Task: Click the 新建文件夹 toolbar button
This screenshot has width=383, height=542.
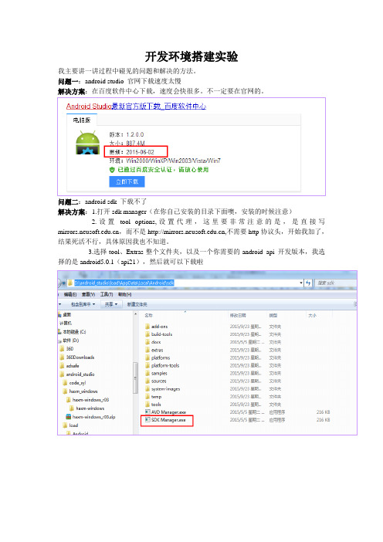Action: 137,304
